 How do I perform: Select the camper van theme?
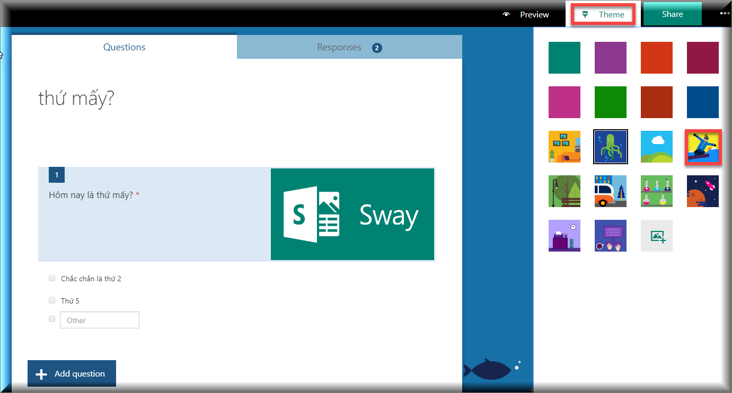point(611,191)
